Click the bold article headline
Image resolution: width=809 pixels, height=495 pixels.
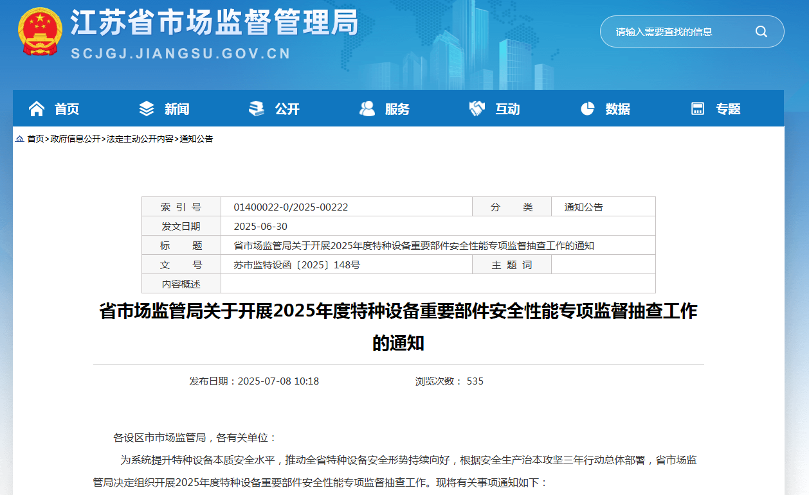pos(398,327)
